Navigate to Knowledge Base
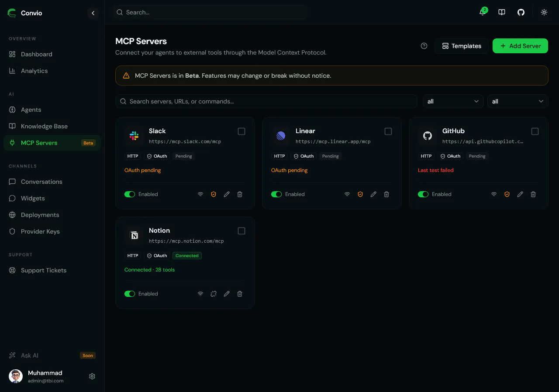 click(x=52, y=126)
